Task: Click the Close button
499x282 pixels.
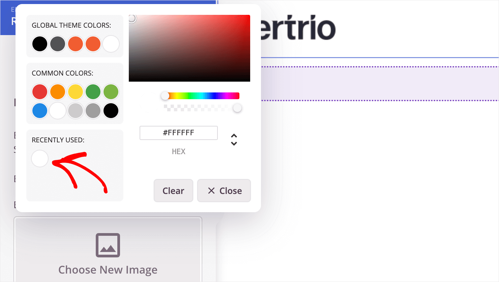Action: [x=224, y=191]
